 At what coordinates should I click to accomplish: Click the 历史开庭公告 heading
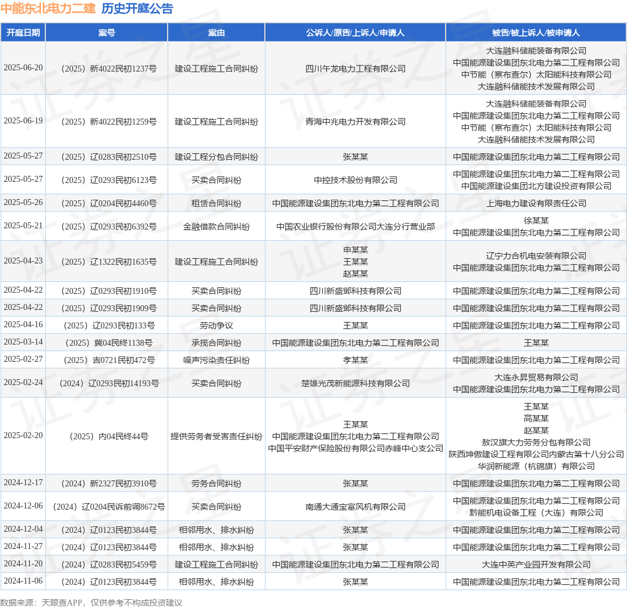(x=137, y=8)
